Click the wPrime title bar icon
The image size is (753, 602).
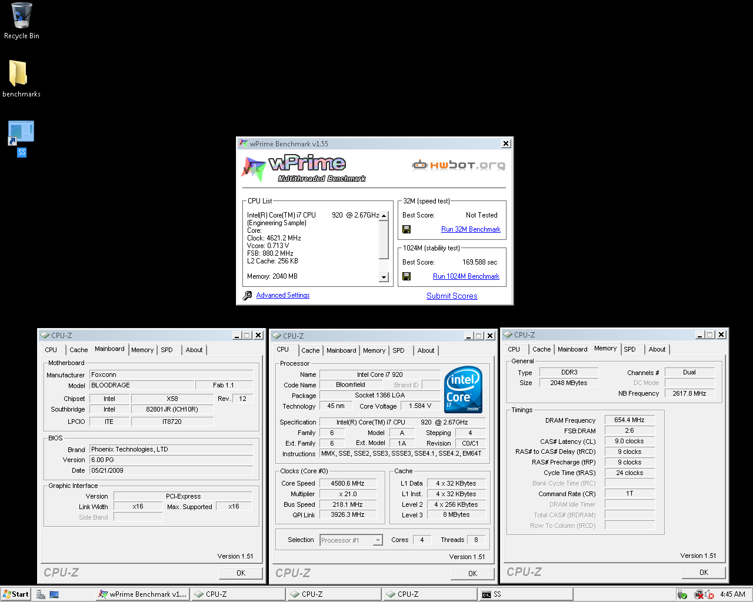coord(244,143)
